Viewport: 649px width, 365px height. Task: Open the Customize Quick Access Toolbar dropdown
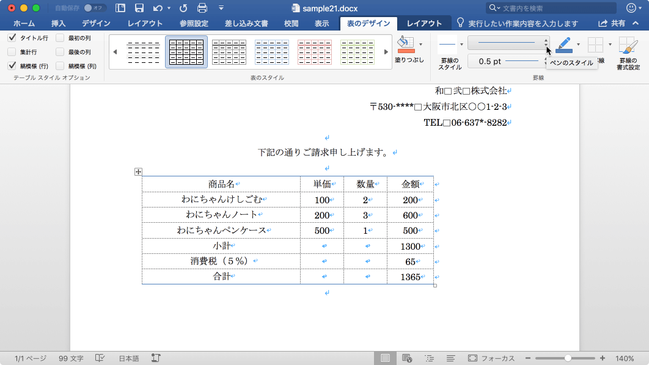221,8
